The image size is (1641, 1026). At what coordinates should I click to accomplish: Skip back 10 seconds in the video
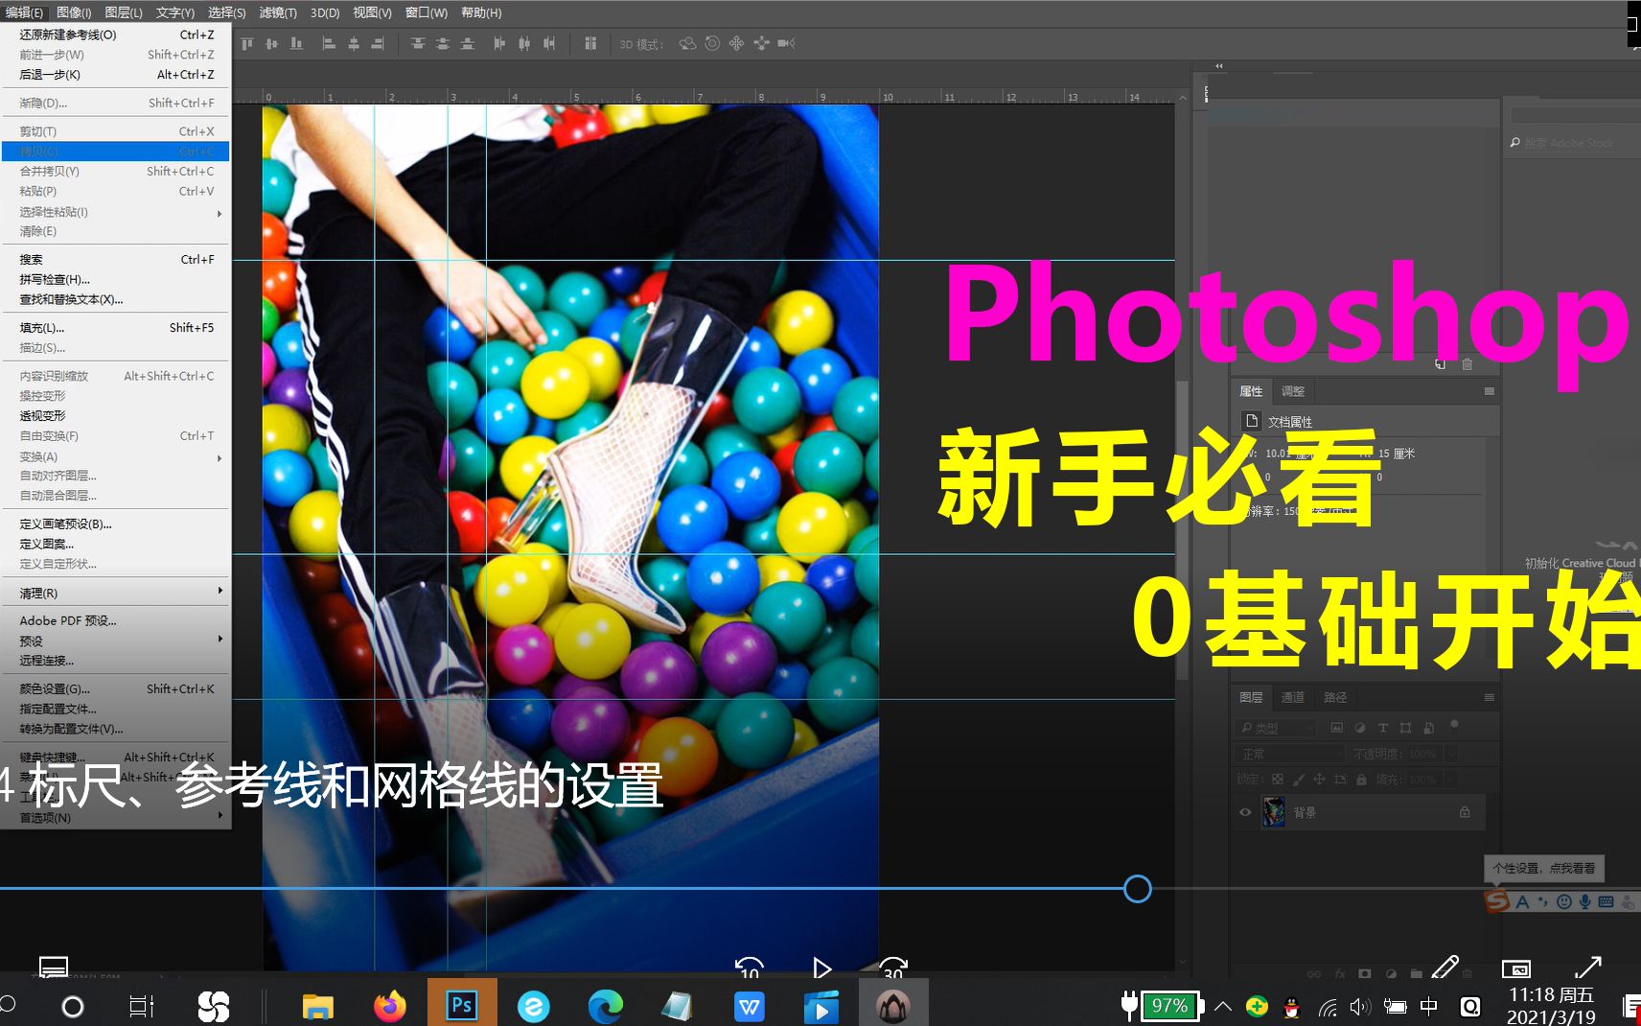pos(749,968)
